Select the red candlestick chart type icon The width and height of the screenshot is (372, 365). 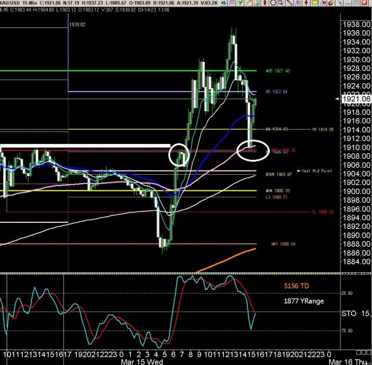[x=265, y=2]
